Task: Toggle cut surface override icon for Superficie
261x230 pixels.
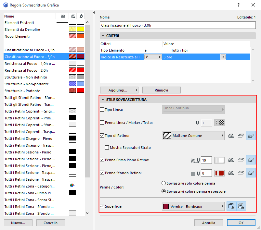Action: click(x=241, y=206)
